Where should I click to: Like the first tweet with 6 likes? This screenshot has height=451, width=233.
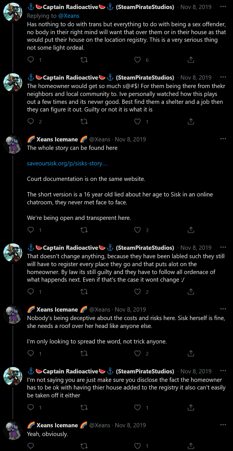[137, 60]
